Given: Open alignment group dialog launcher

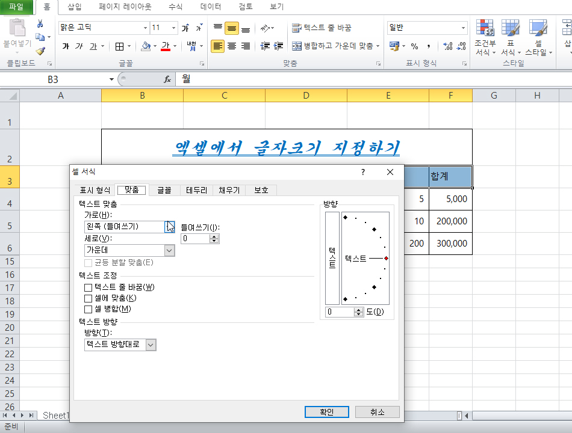Looking at the screenshot, I should point(378,63).
